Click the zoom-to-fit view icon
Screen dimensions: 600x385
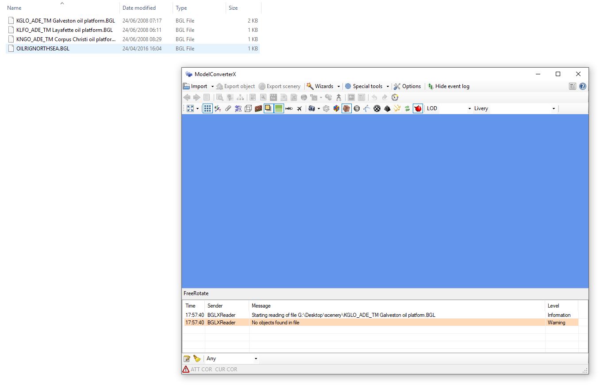pos(190,108)
